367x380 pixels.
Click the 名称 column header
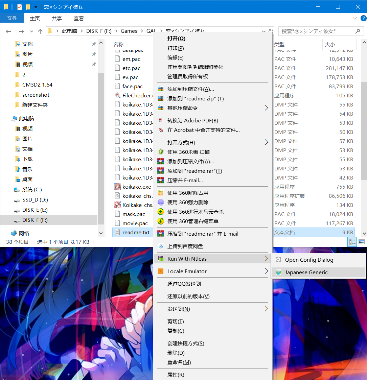[118, 44]
